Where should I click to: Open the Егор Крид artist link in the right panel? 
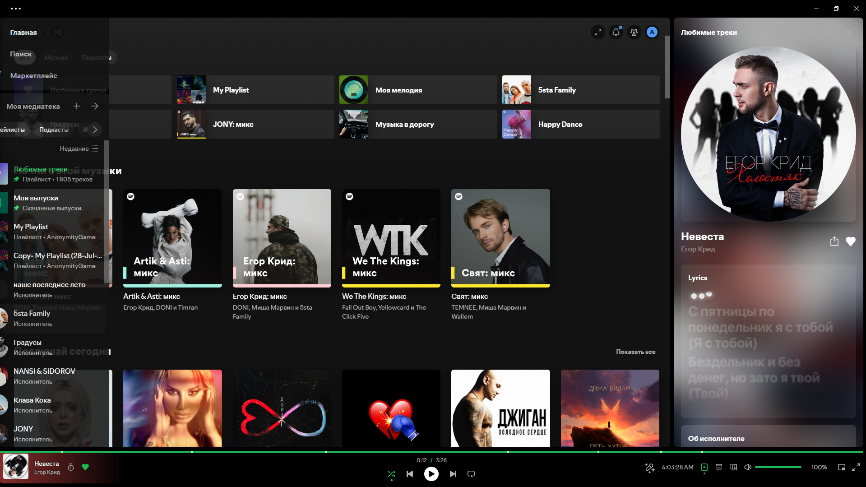(698, 249)
